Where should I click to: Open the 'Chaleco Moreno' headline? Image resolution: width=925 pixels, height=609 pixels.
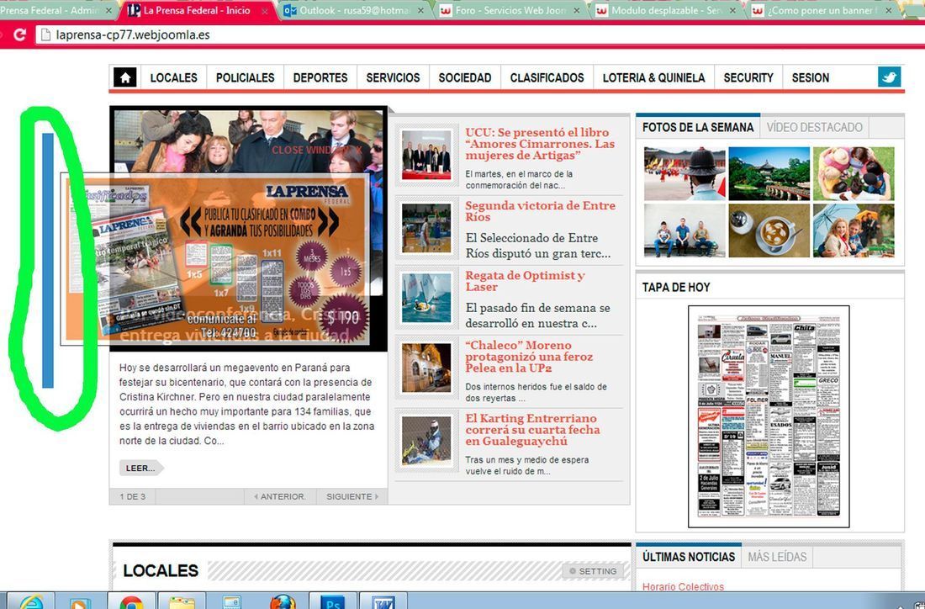tap(529, 357)
